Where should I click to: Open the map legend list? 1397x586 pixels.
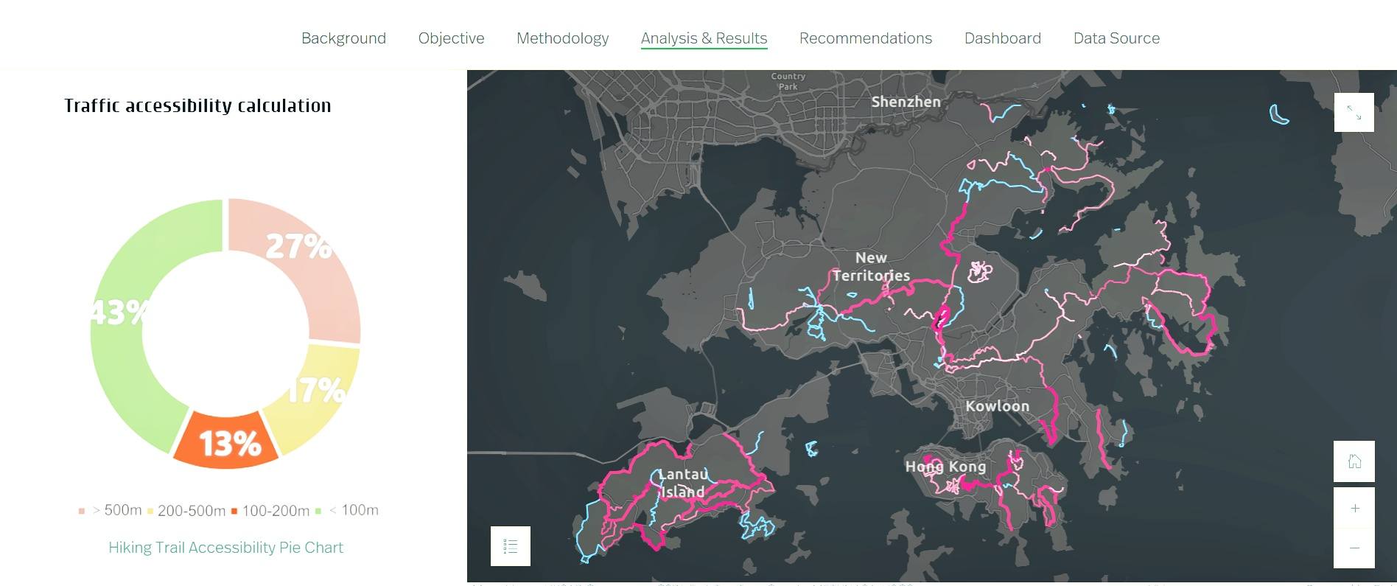point(511,546)
